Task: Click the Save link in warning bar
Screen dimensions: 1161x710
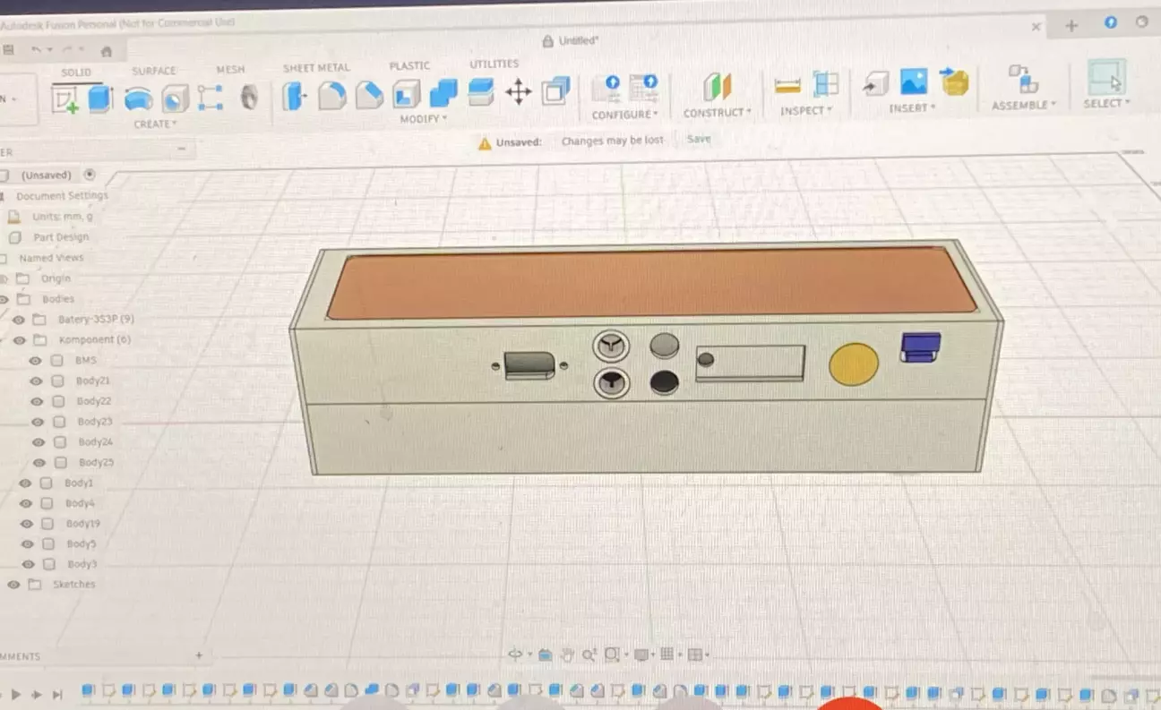Action: (699, 139)
